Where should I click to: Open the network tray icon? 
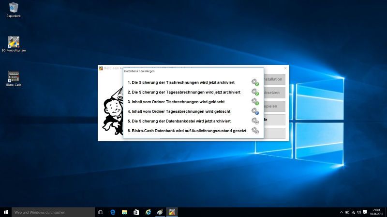353,212
